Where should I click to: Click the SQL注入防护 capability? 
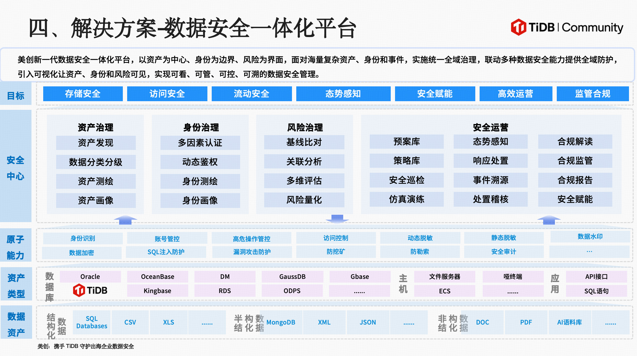point(166,252)
